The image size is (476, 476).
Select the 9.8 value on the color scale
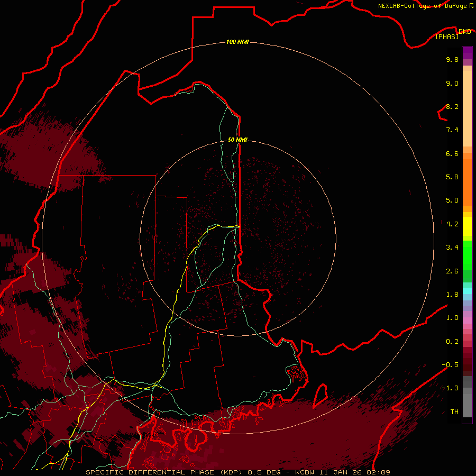tap(452, 60)
